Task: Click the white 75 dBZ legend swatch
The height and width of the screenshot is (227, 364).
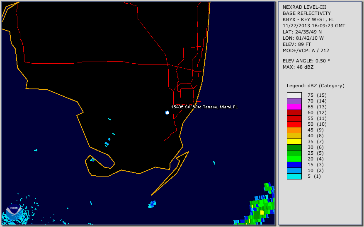Action: click(x=294, y=95)
